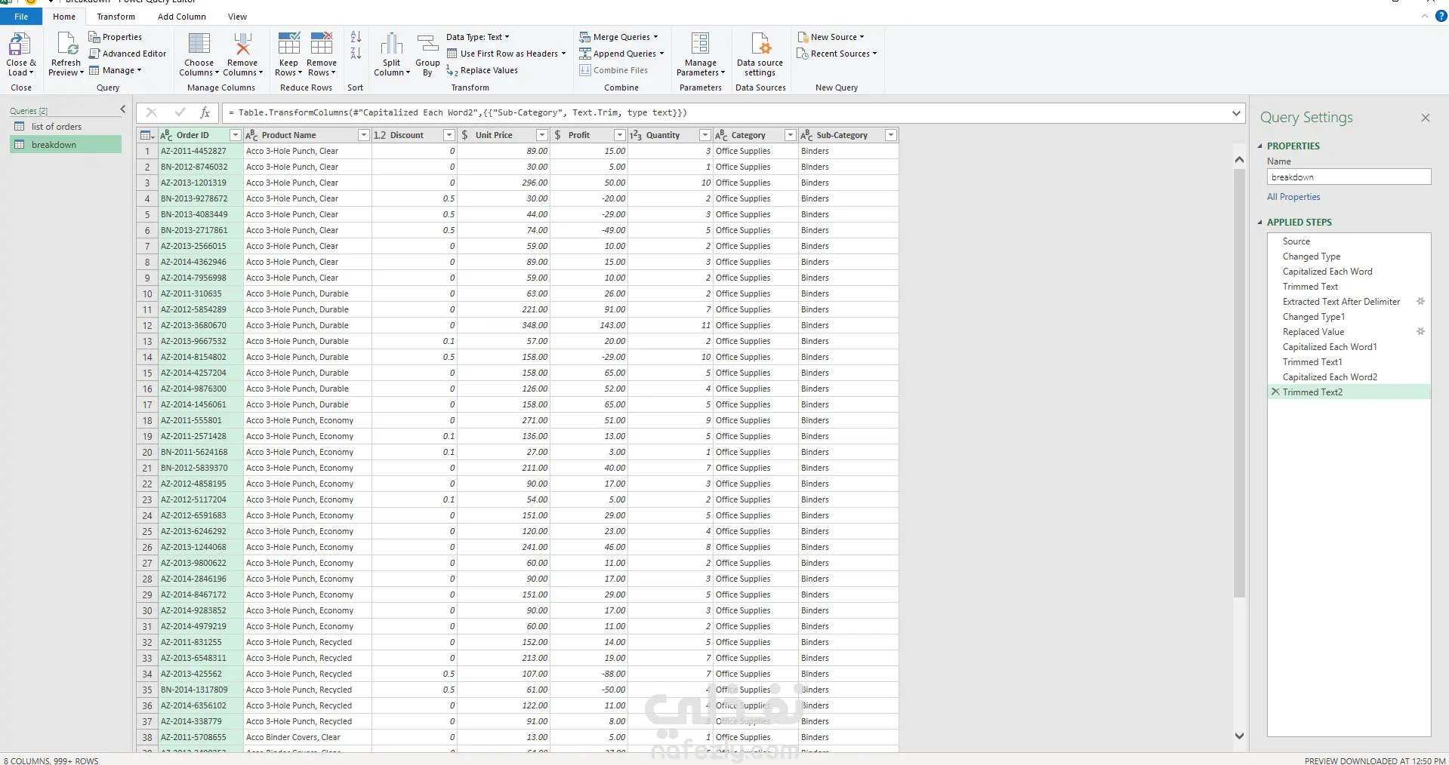The height and width of the screenshot is (765, 1449).
Task: Open the Advanced Editor
Action: [x=128, y=54]
